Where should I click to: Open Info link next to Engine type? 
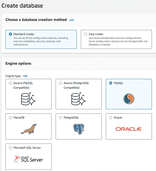25,76
